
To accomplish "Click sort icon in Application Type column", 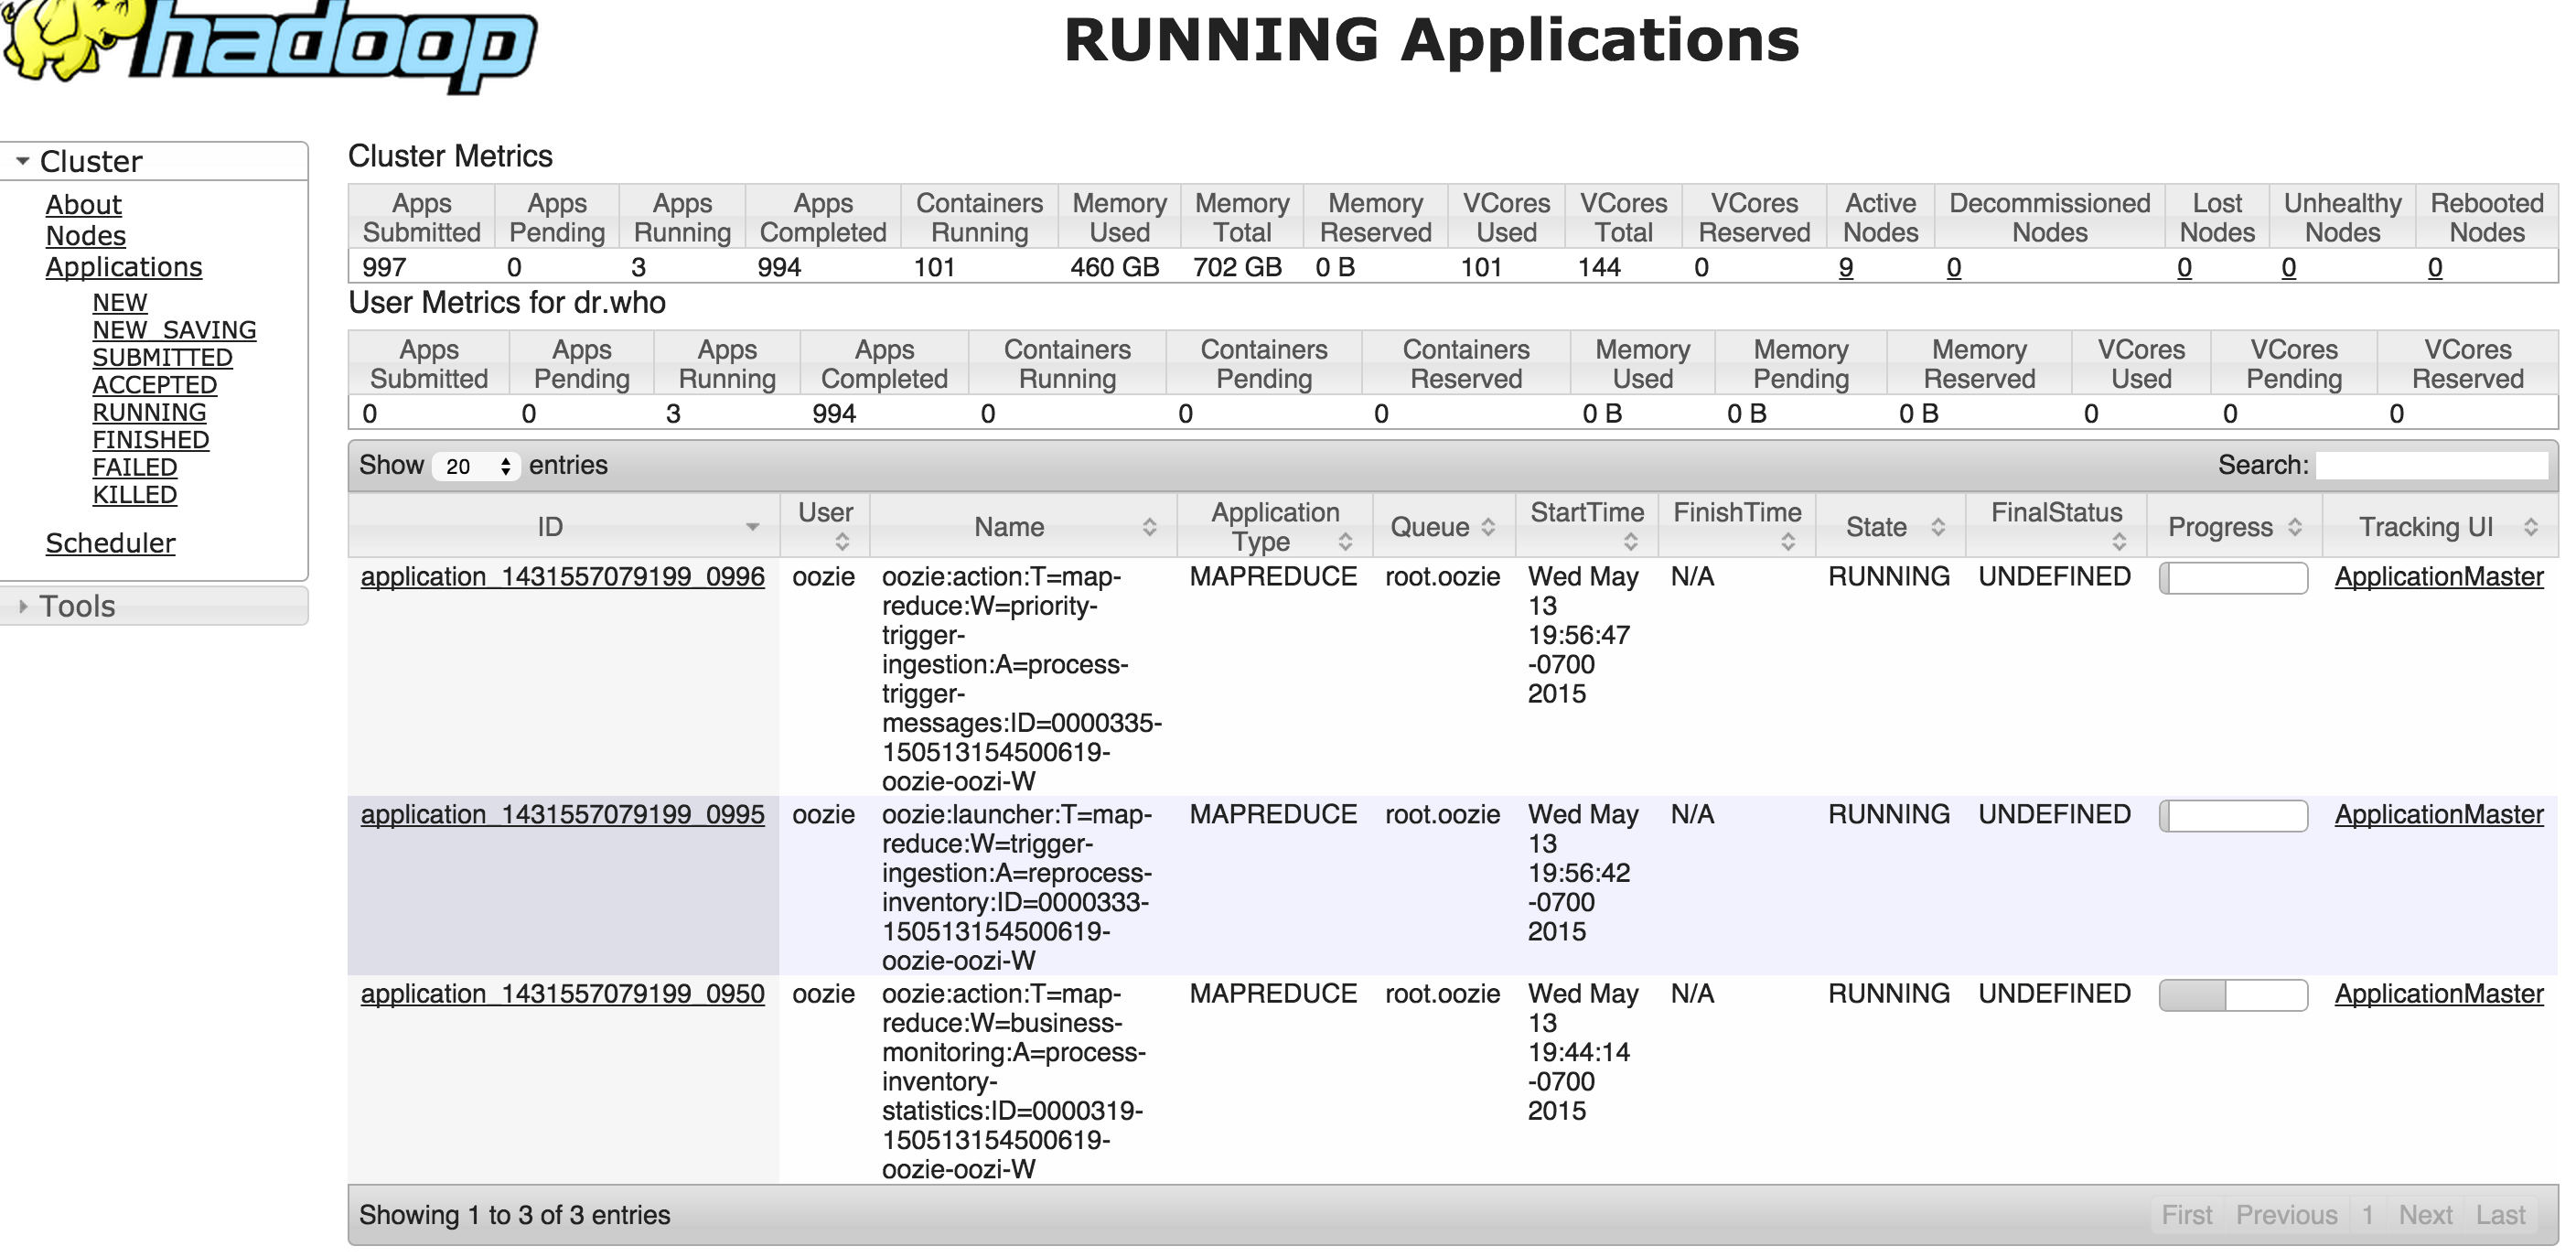I will pyautogui.click(x=1345, y=542).
